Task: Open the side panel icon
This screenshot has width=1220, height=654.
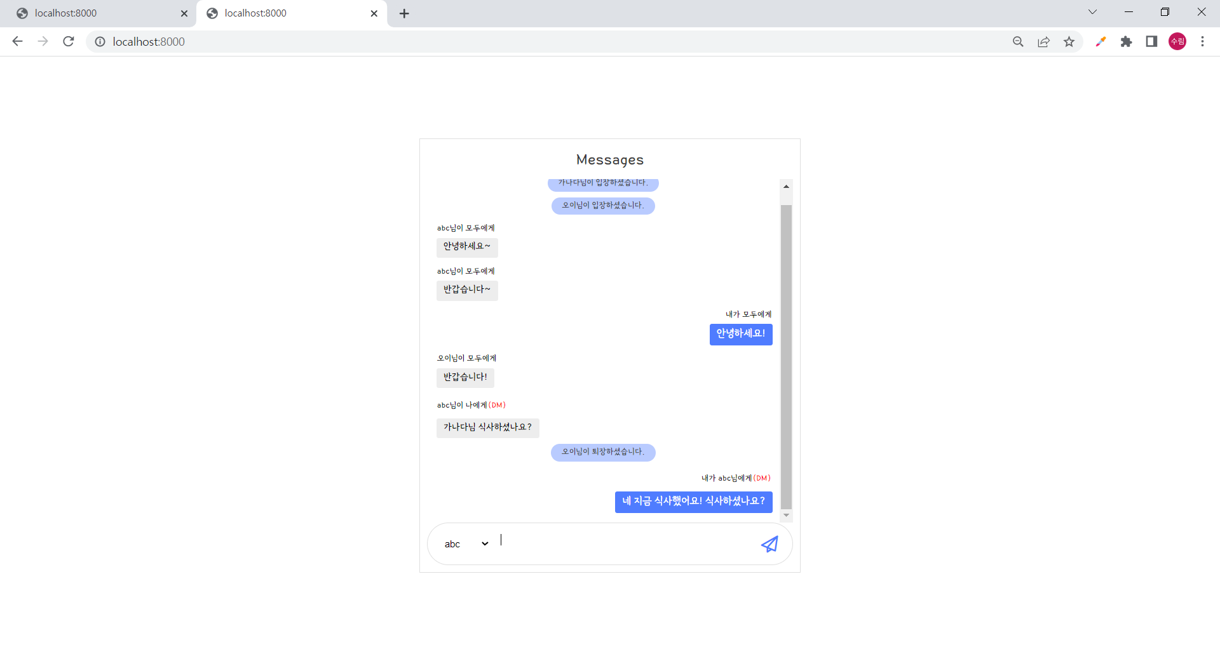Action: 1152,41
